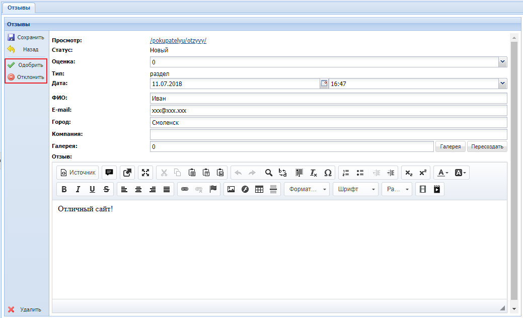Image resolution: width=523 pixels, height=318 pixels.
Task: Switch to the Отзывы tab
Action: pyautogui.click(x=19, y=8)
